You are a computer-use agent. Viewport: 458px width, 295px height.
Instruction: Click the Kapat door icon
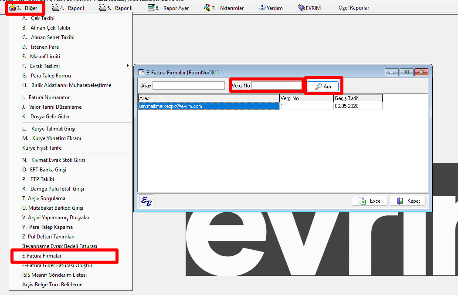pyautogui.click(x=400, y=201)
